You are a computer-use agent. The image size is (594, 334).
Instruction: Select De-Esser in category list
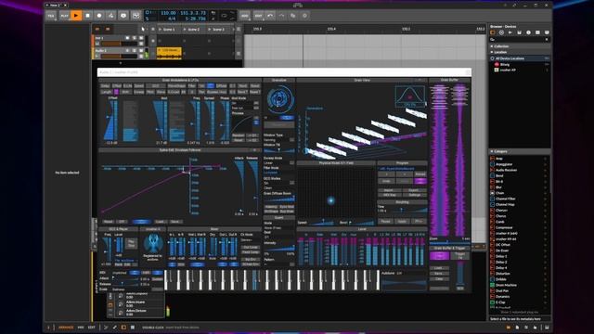point(502,250)
